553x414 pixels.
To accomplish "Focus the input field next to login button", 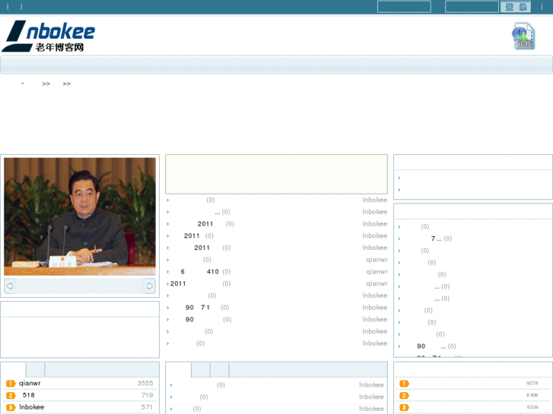I will click(x=472, y=7).
